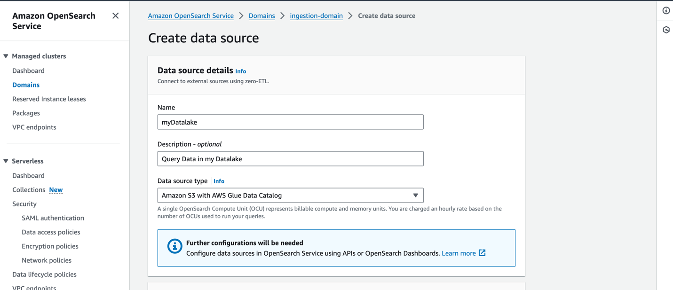This screenshot has width=673, height=290.
Task: Click the Amazon OpenSearch Service sidebar title
Action: click(x=54, y=21)
